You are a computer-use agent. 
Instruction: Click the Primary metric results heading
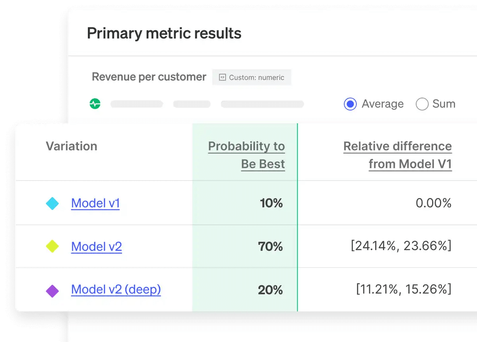click(x=164, y=33)
